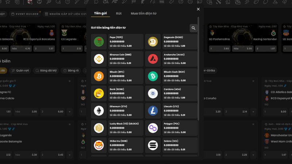This screenshot has height=164, width=292.
Task: Click the Litecoin (LTC) logo
Action: coord(153,111)
